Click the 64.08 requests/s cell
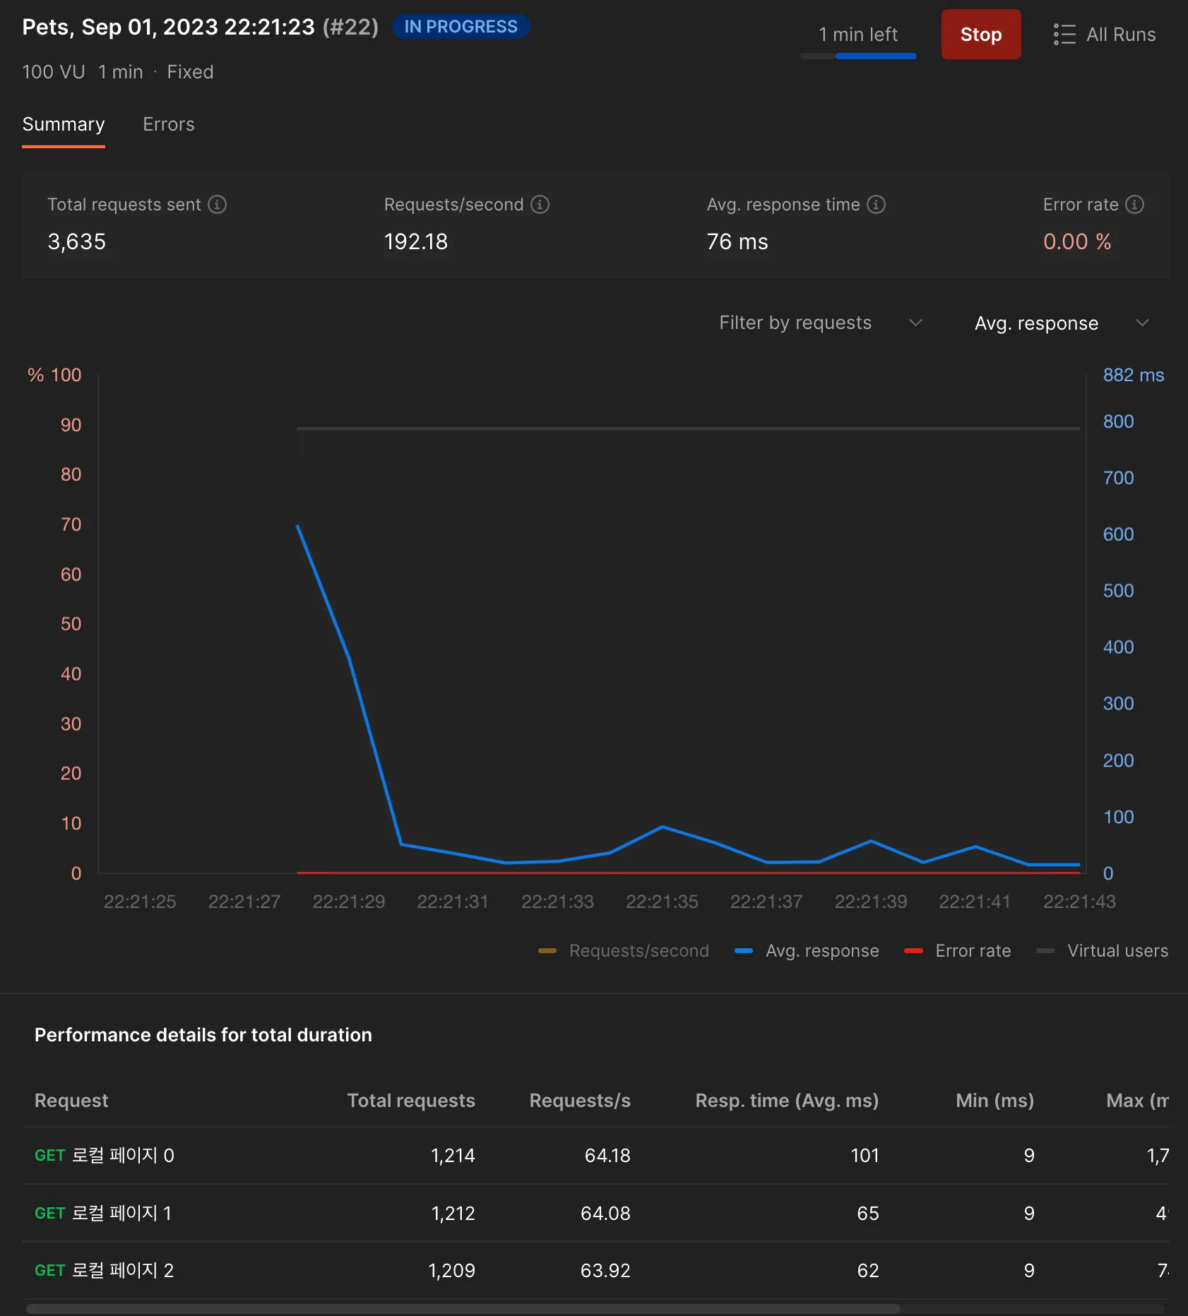 tap(605, 1214)
